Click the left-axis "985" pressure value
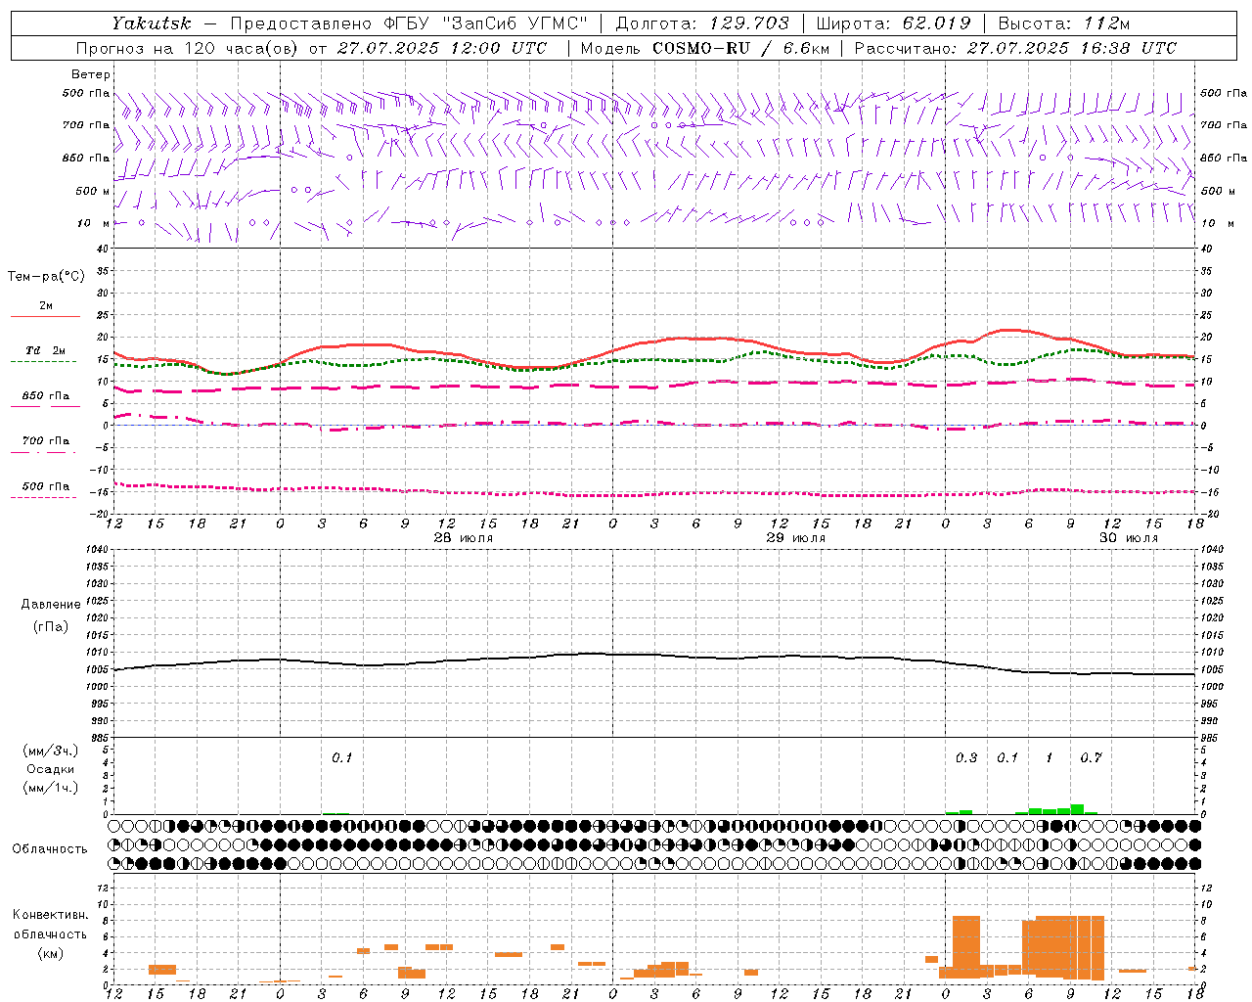Viewport: 1252px width, 1002px height. click(x=100, y=737)
